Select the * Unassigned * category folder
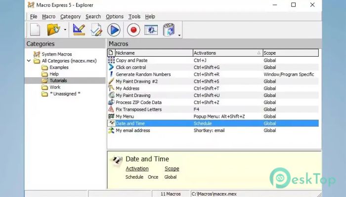This screenshot has width=346, height=197. (x=65, y=94)
